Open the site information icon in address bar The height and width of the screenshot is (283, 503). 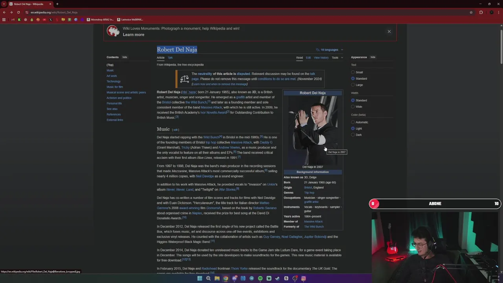pyautogui.click(x=27, y=12)
